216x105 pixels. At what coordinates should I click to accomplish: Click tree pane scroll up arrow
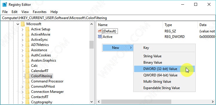(x=91, y=24)
